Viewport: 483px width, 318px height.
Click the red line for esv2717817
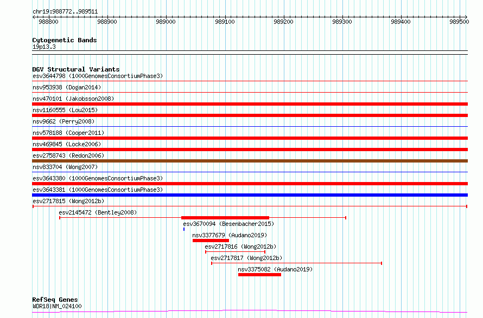(x=297, y=263)
